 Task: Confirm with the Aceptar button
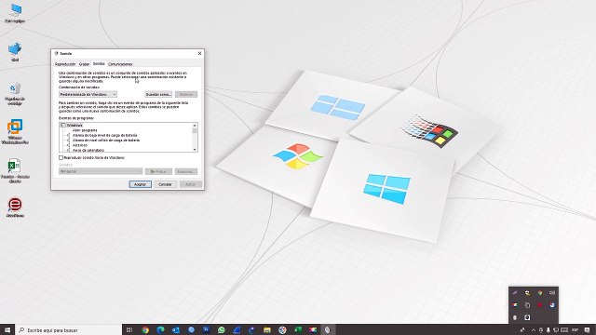point(141,184)
